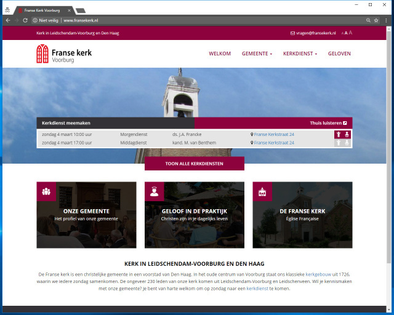Reload the page in the browser
Screen dimensions: 394x315
[x=25, y=20]
